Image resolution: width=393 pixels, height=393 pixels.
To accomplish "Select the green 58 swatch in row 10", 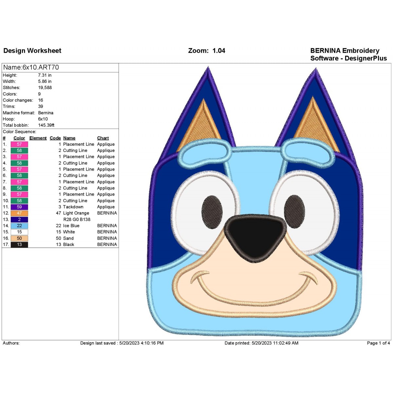I will [x=19, y=201].
